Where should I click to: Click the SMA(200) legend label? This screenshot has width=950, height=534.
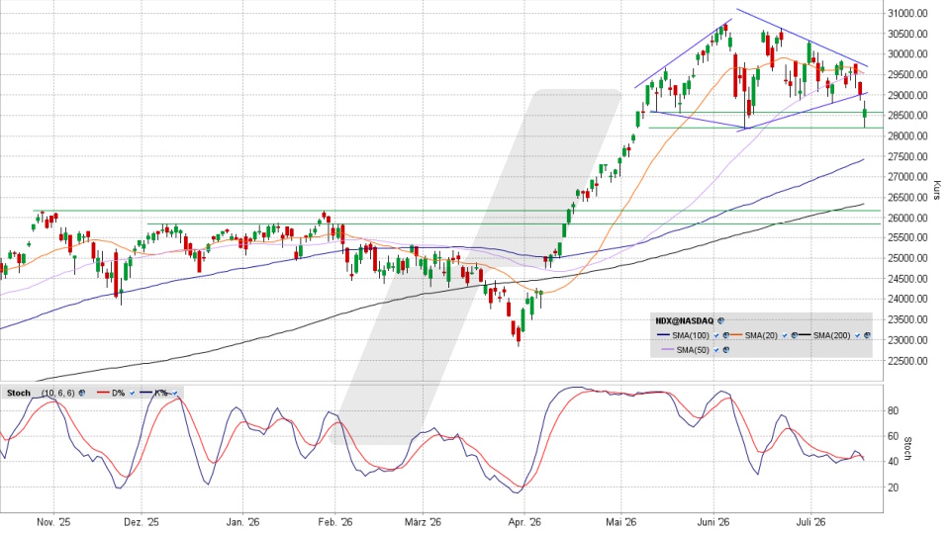[832, 335]
